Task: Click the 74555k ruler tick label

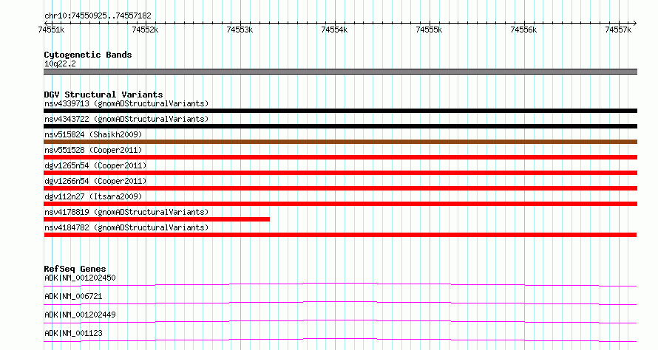Action: pos(429,30)
